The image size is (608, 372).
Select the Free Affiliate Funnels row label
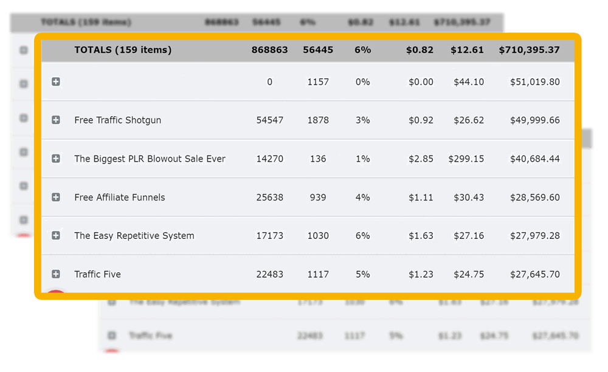(x=119, y=198)
